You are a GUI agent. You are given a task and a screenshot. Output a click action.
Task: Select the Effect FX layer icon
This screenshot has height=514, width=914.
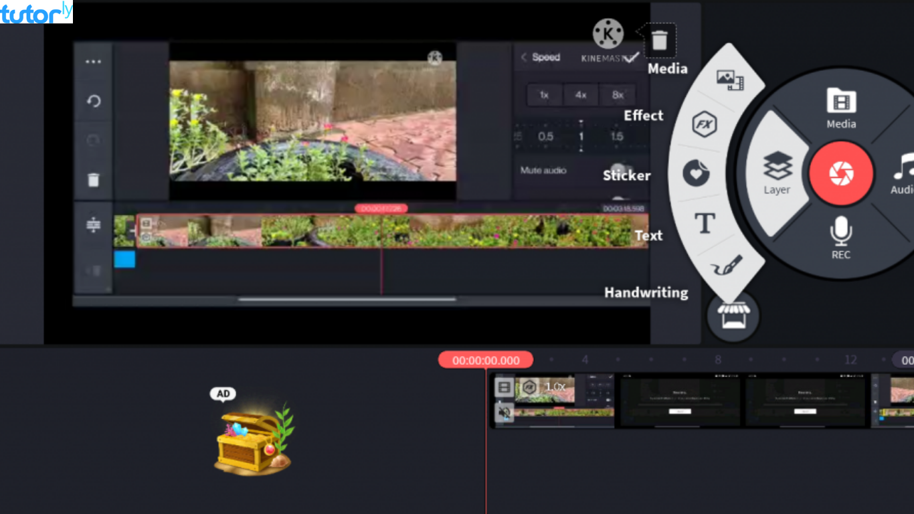[x=705, y=124]
